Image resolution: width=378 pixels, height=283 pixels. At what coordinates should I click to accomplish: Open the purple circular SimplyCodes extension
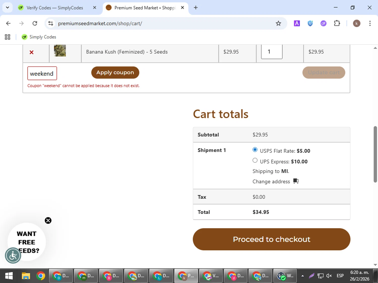(x=323, y=23)
